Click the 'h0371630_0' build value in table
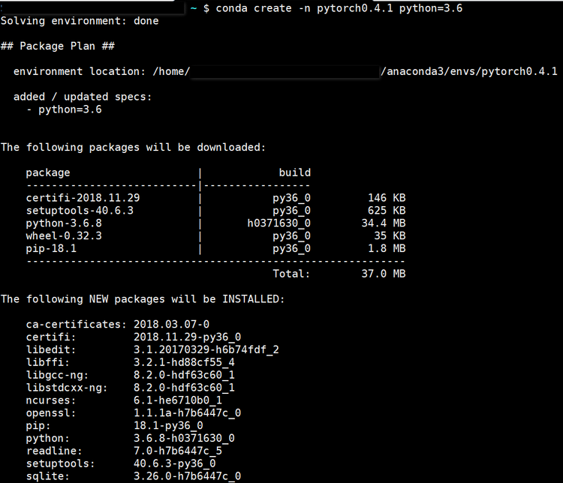The width and height of the screenshot is (563, 483). 279,223
